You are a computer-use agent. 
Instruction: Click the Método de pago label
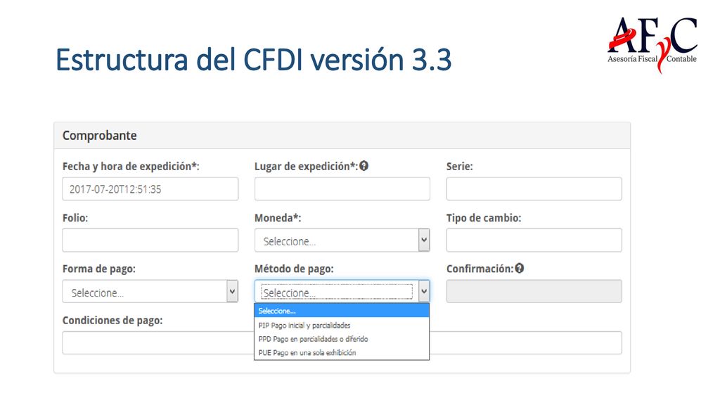(294, 269)
